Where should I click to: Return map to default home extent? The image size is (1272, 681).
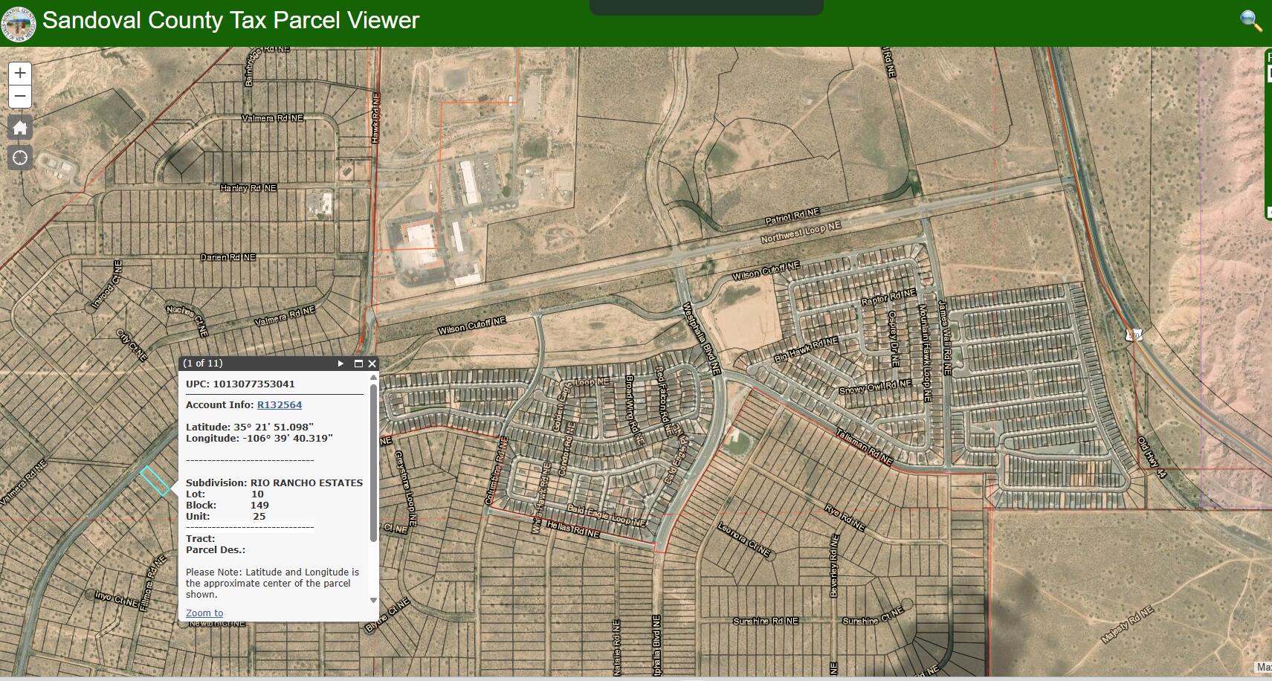click(20, 128)
